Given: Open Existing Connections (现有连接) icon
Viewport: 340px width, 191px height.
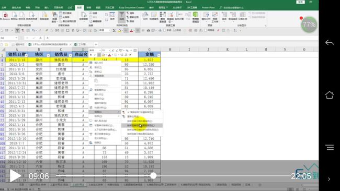Looking at the screenshot, I should pos(44,15).
